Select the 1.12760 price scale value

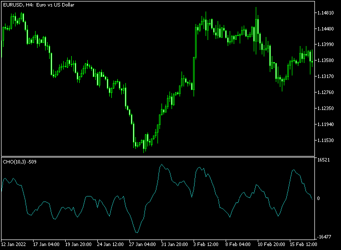click(x=325, y=92)
